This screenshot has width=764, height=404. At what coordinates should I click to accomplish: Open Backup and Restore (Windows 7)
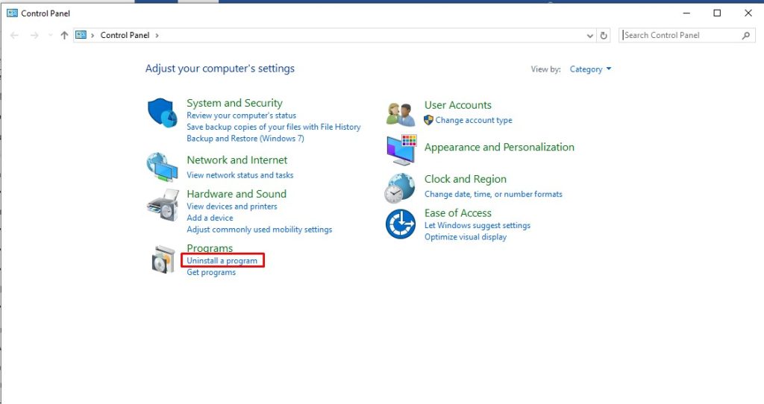[x=245, y=139]
